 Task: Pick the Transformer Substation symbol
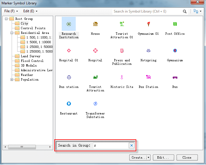click(x=95, y=104)
